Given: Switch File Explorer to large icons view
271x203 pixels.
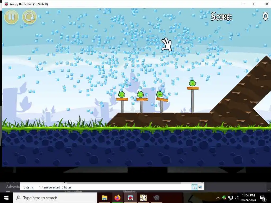Looking at the screenshot, I should 200,187.
